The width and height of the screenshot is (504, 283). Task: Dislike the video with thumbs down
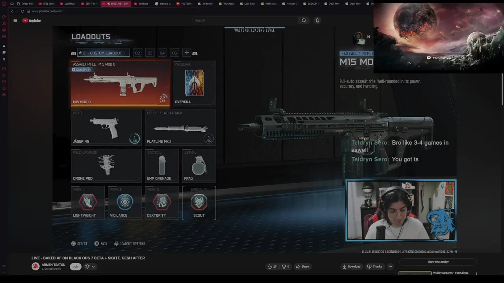click(285, 266)
